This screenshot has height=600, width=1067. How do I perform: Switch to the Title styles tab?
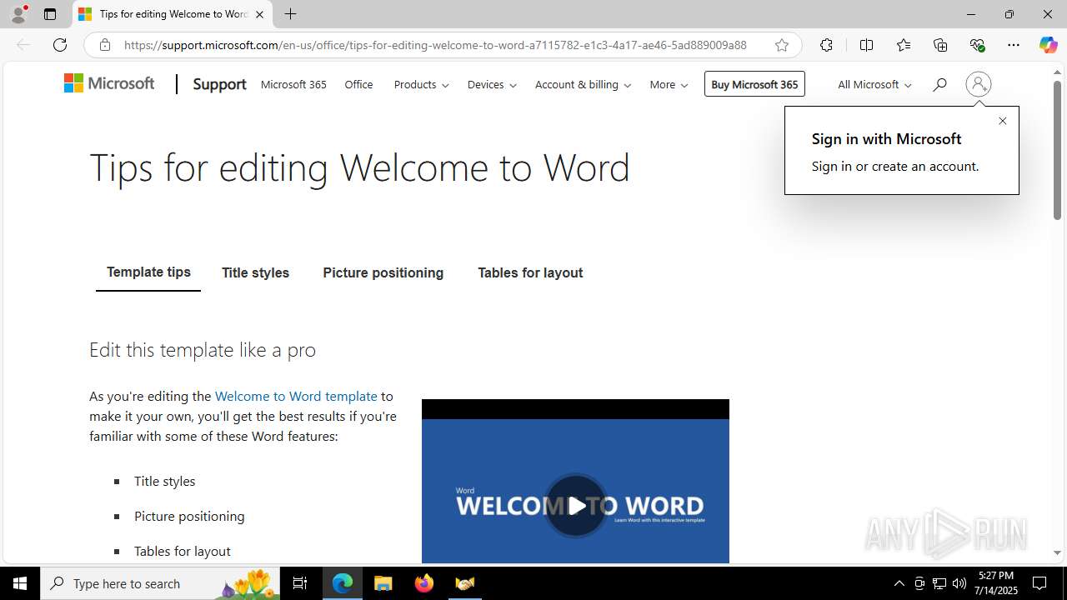[255, 272]
